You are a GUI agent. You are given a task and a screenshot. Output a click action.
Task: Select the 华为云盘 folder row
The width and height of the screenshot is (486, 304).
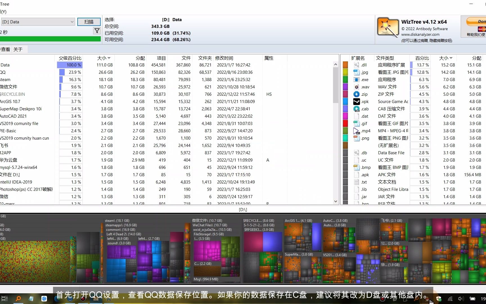[166, 160]
